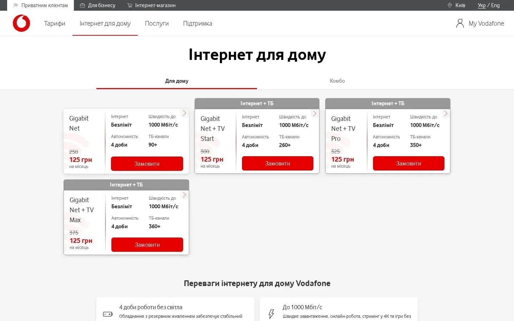Click the 260+ ТБ-канали value
The width and height of the screenshot is (514, 321).
pyautogui.click(x=285, y=145)
